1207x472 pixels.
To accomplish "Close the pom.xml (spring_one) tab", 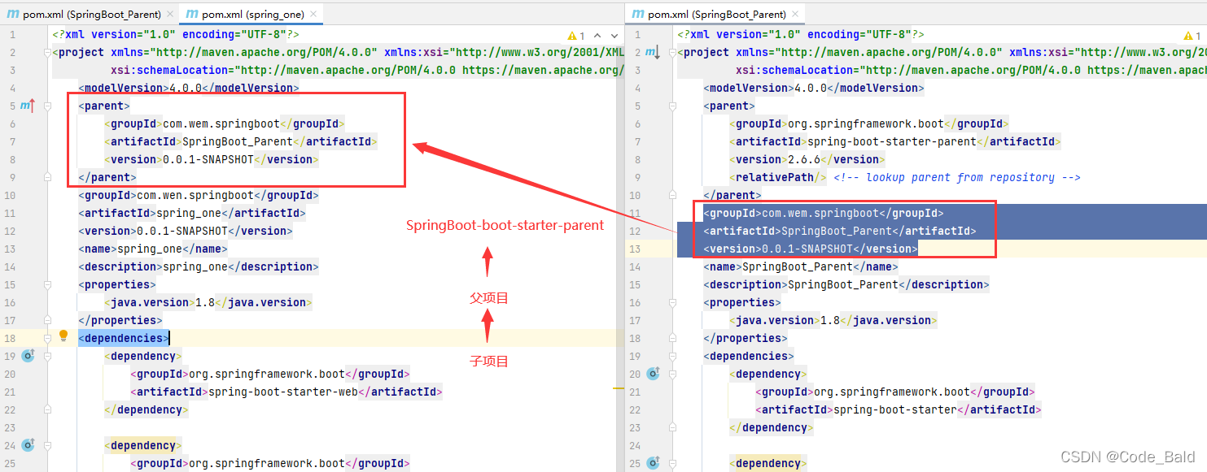I will point(313,15).
